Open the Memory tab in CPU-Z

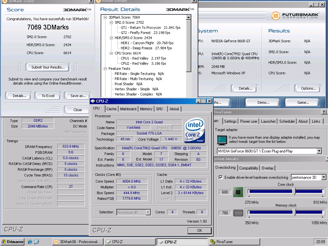click(146, 109)
